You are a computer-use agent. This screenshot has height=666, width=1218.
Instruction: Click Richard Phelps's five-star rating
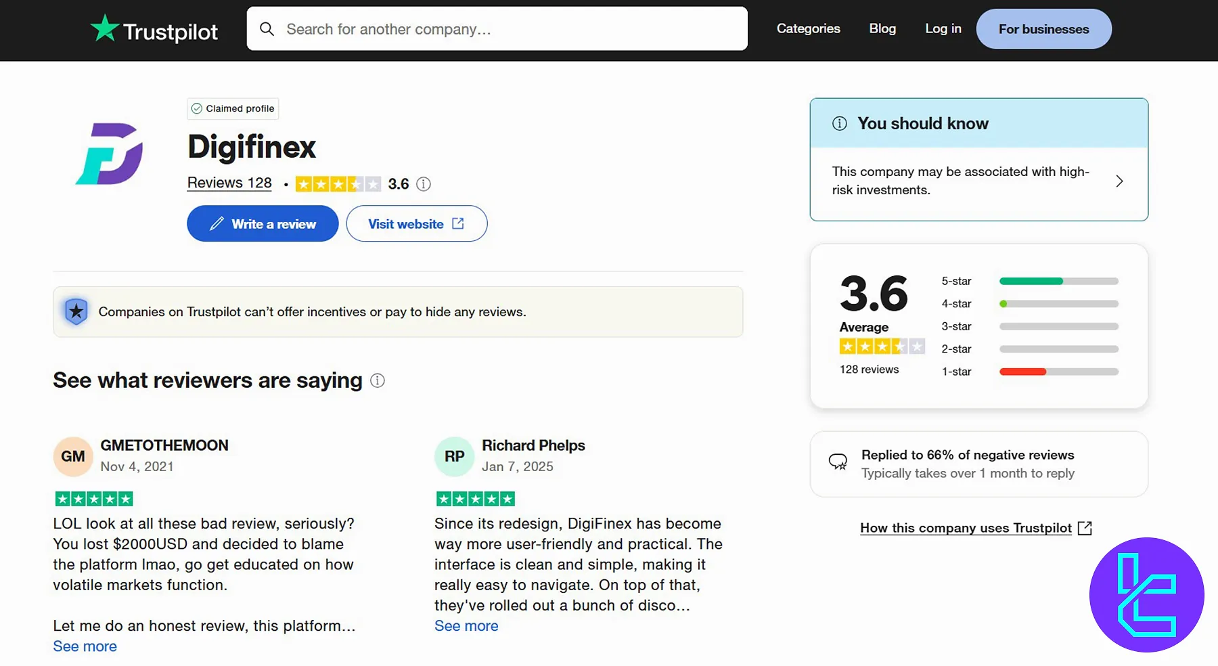(475, 499)
